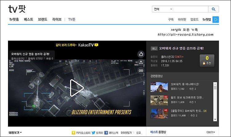Click the related videos scroll up arrow
Viewport: 231px width, 137px height.
point(215,84)
